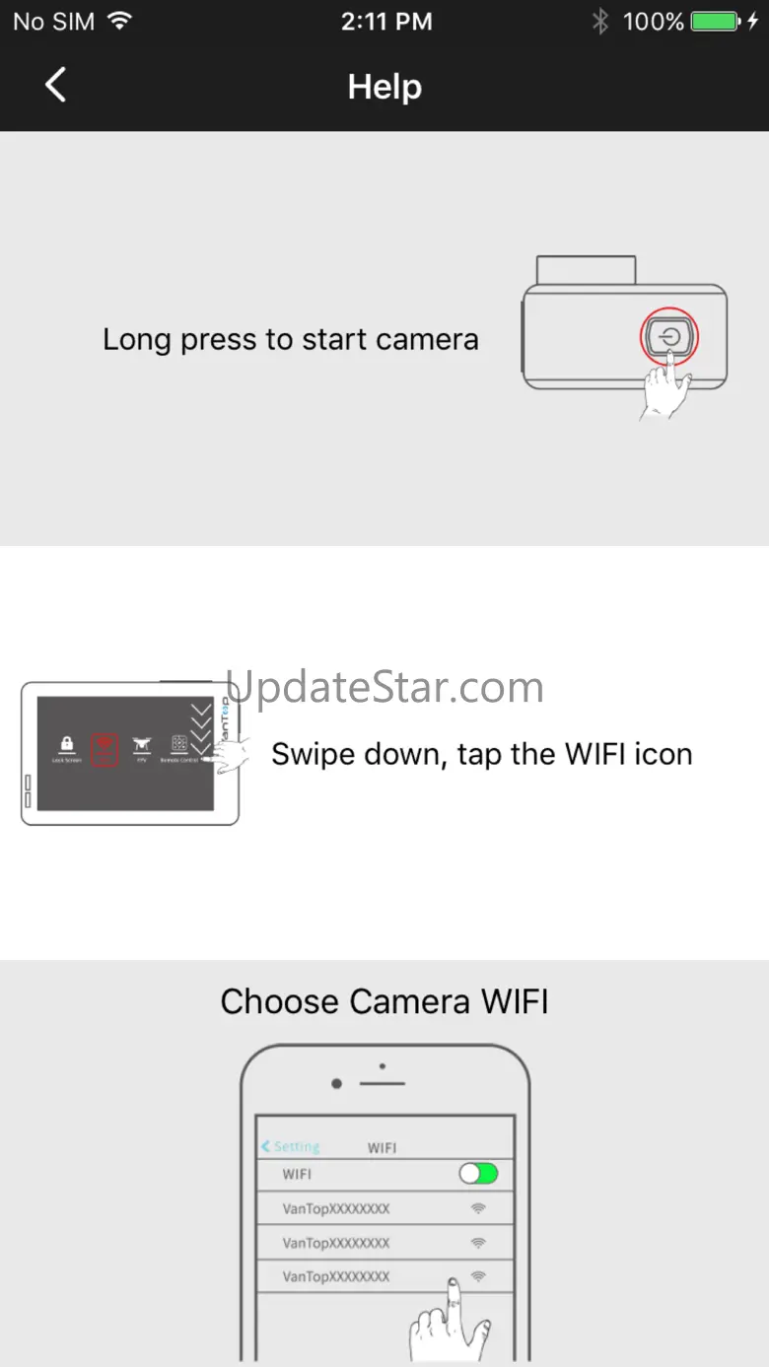Tap the Bluetooth status icon

pos(599,22)
